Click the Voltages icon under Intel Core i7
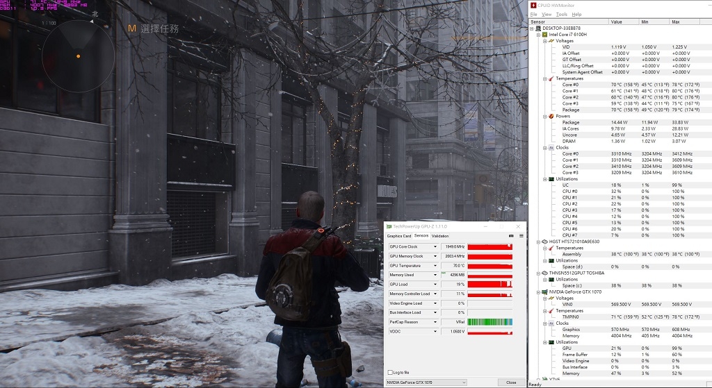 click(551, 41)
